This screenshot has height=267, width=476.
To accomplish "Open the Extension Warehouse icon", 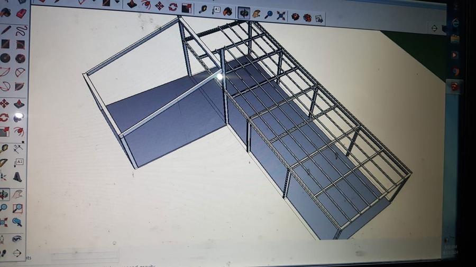I will tap(319, 19).
